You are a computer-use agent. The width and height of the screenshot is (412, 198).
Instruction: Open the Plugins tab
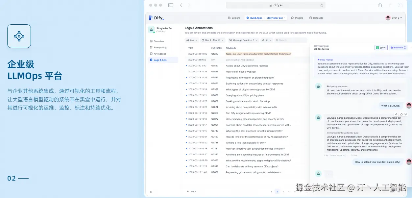[x=297, y=18]
